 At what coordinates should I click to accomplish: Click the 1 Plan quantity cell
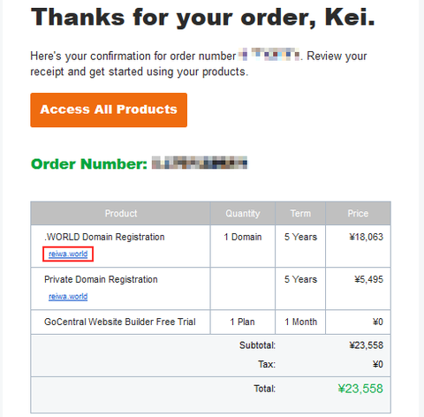243,322
